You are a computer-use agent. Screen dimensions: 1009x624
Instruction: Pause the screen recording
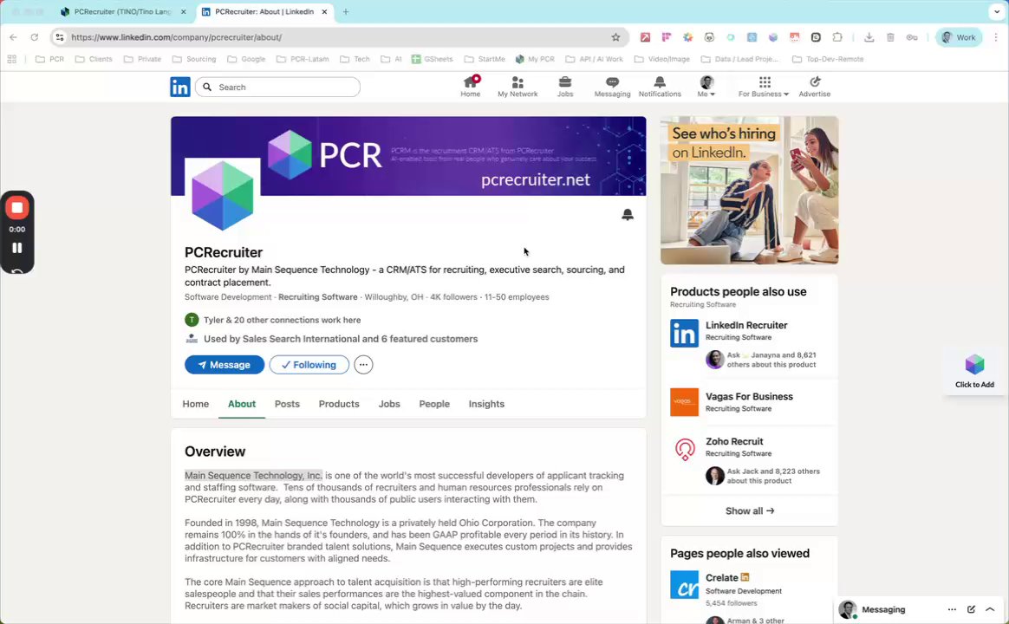coord(17,248)
